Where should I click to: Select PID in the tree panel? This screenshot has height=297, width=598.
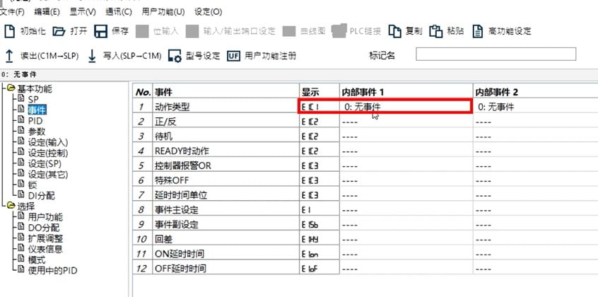click(35, 121)
